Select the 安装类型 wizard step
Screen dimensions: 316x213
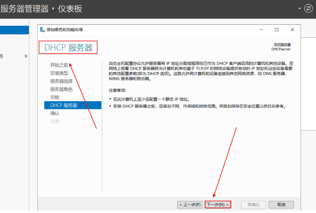[x=59, y=73]
